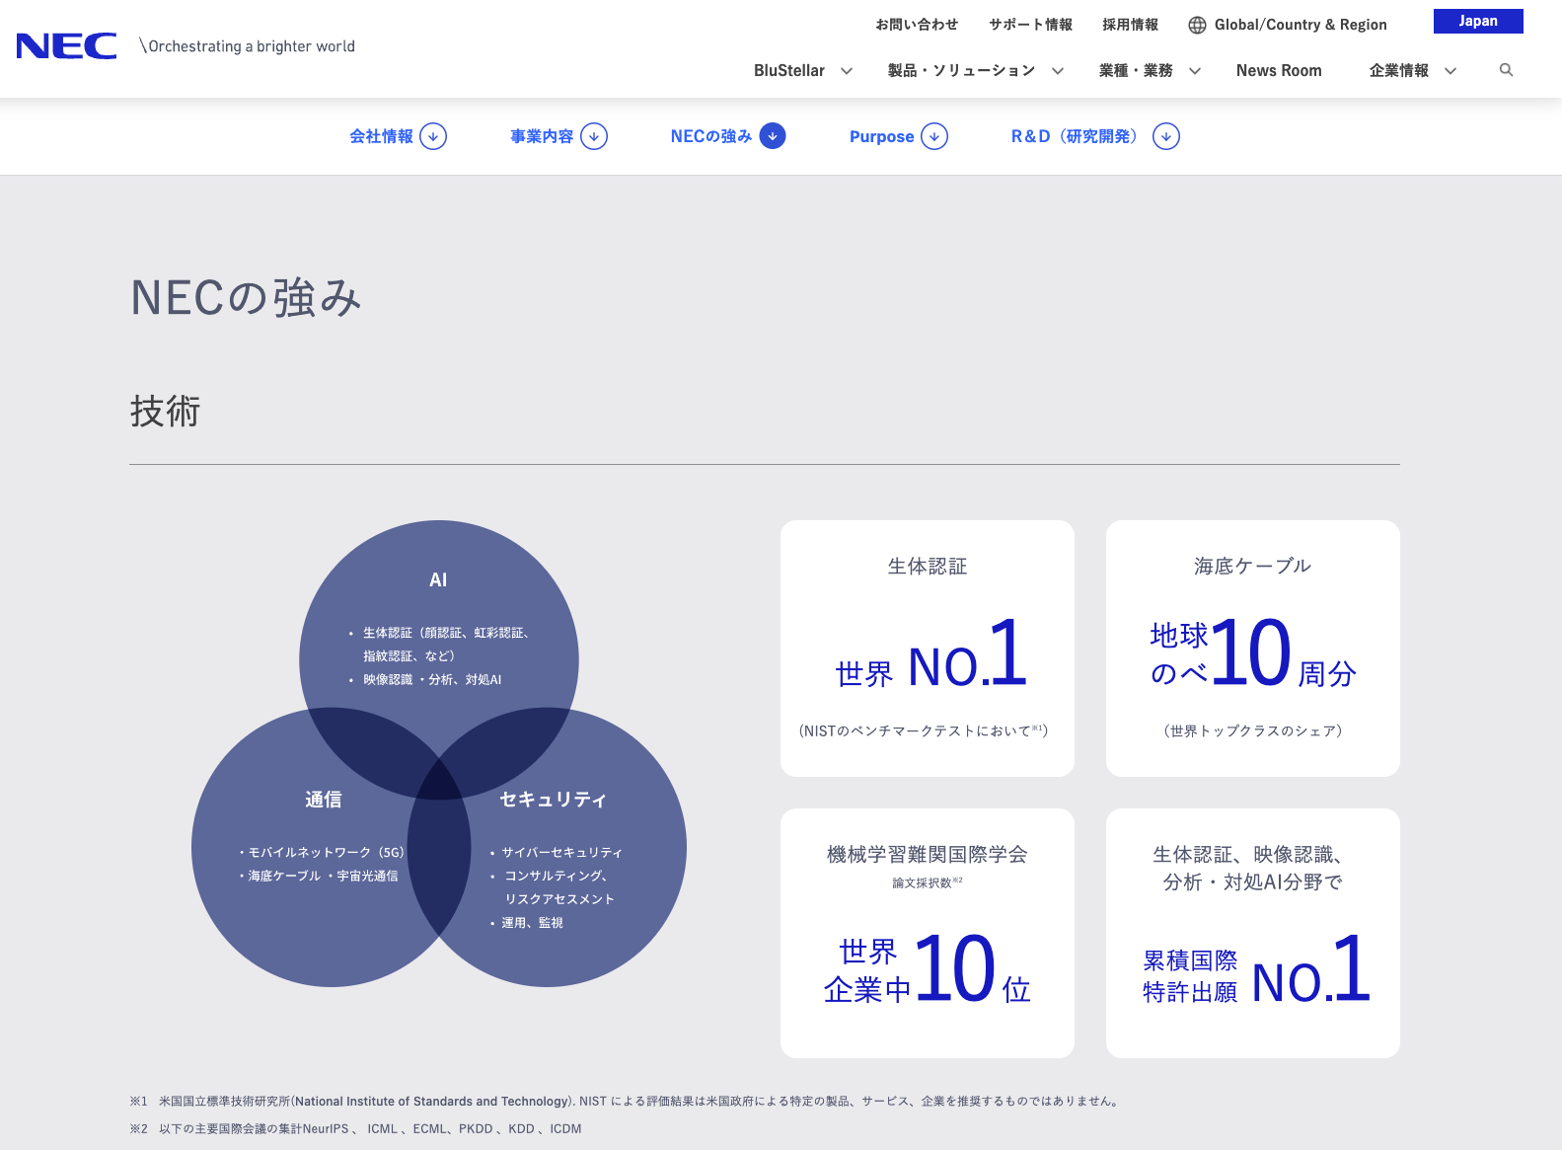This screenshot has height=1150, width=1562.
Task: Go to サポート情報 support page
Action: pyautogui.click(x=1030, y=25)
